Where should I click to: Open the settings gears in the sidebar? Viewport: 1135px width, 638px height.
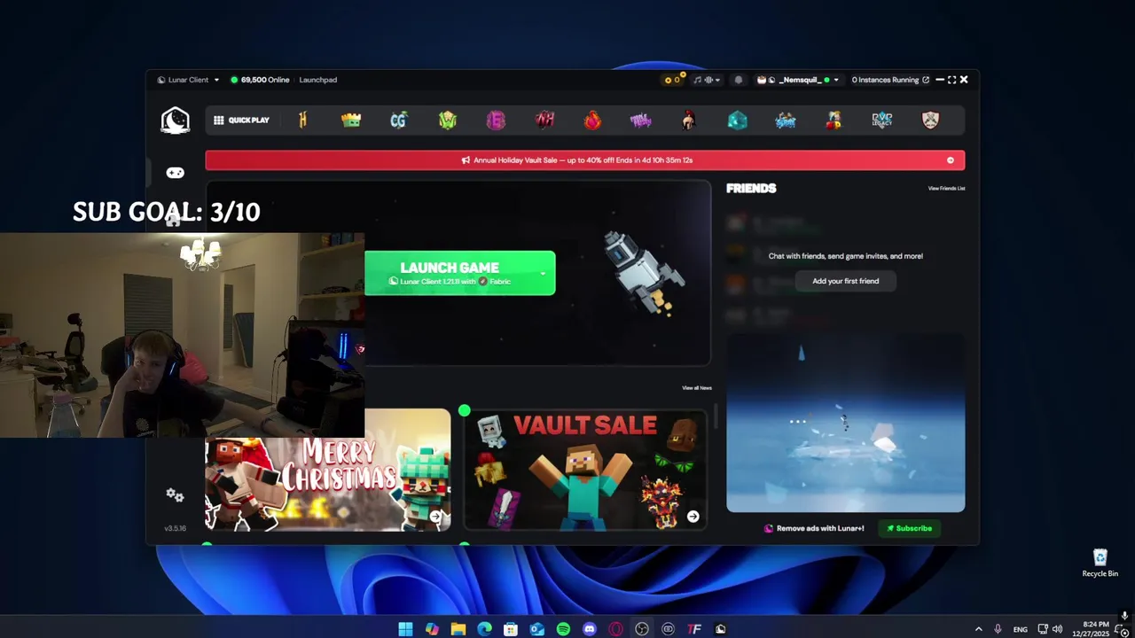tap(175, 494)
